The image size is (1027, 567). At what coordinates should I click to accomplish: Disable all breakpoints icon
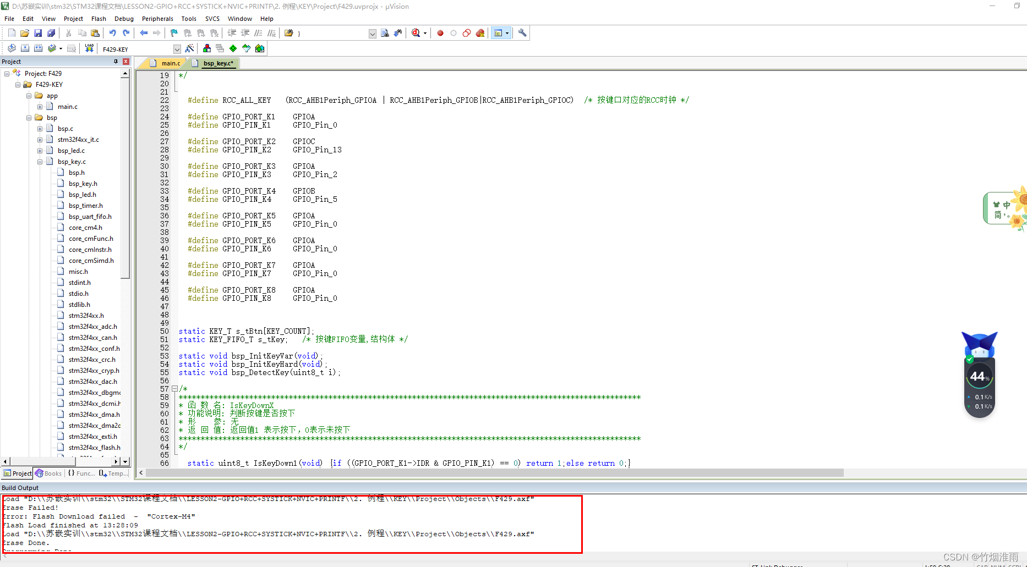467,33
